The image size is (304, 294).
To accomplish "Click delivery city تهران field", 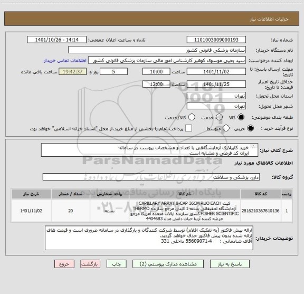I will click(x=216, y=106).
